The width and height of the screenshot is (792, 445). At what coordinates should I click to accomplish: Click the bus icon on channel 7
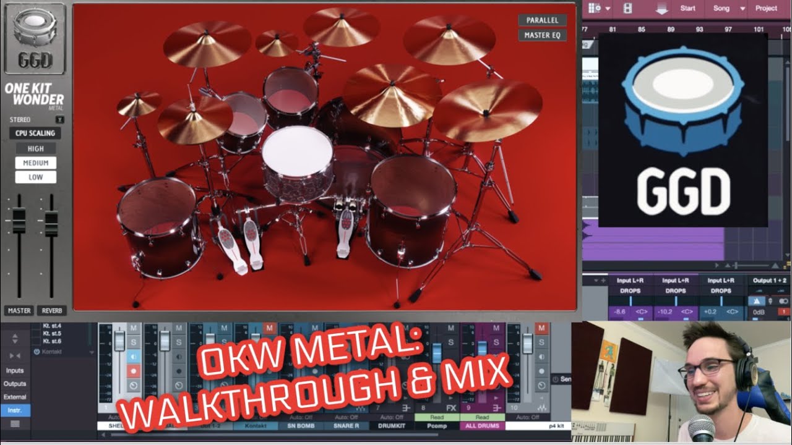[x=406, y=408]
